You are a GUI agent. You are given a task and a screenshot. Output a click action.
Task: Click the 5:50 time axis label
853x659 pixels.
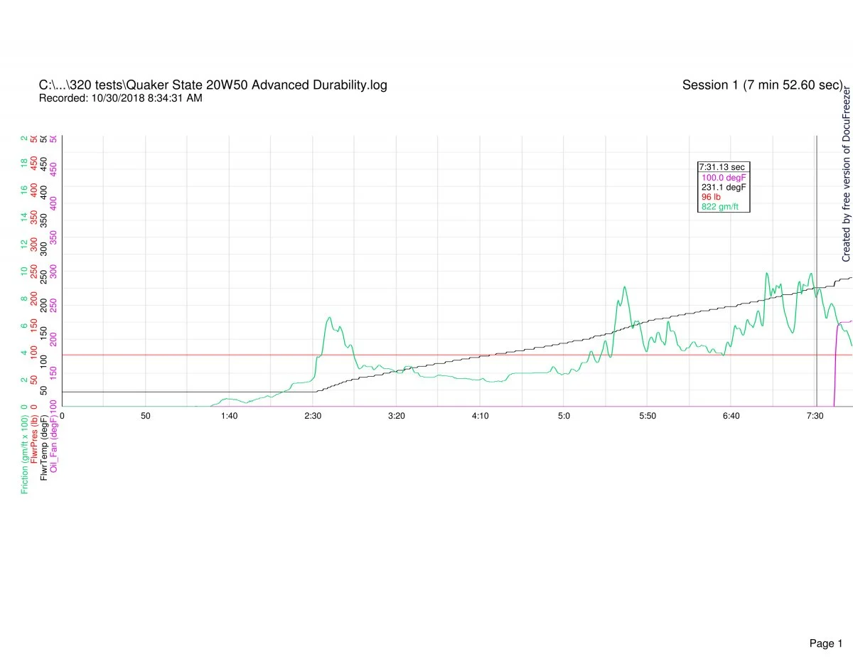[x=648, y=415]
